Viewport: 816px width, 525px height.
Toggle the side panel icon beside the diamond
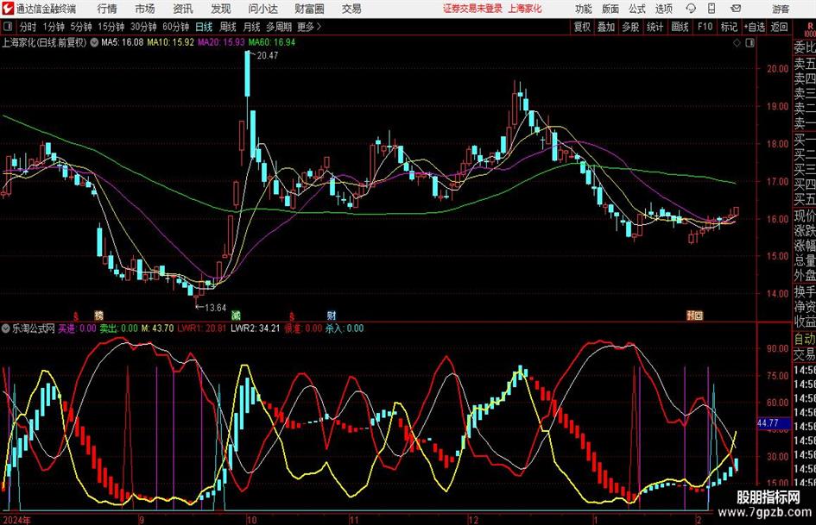tap(750, 43)
